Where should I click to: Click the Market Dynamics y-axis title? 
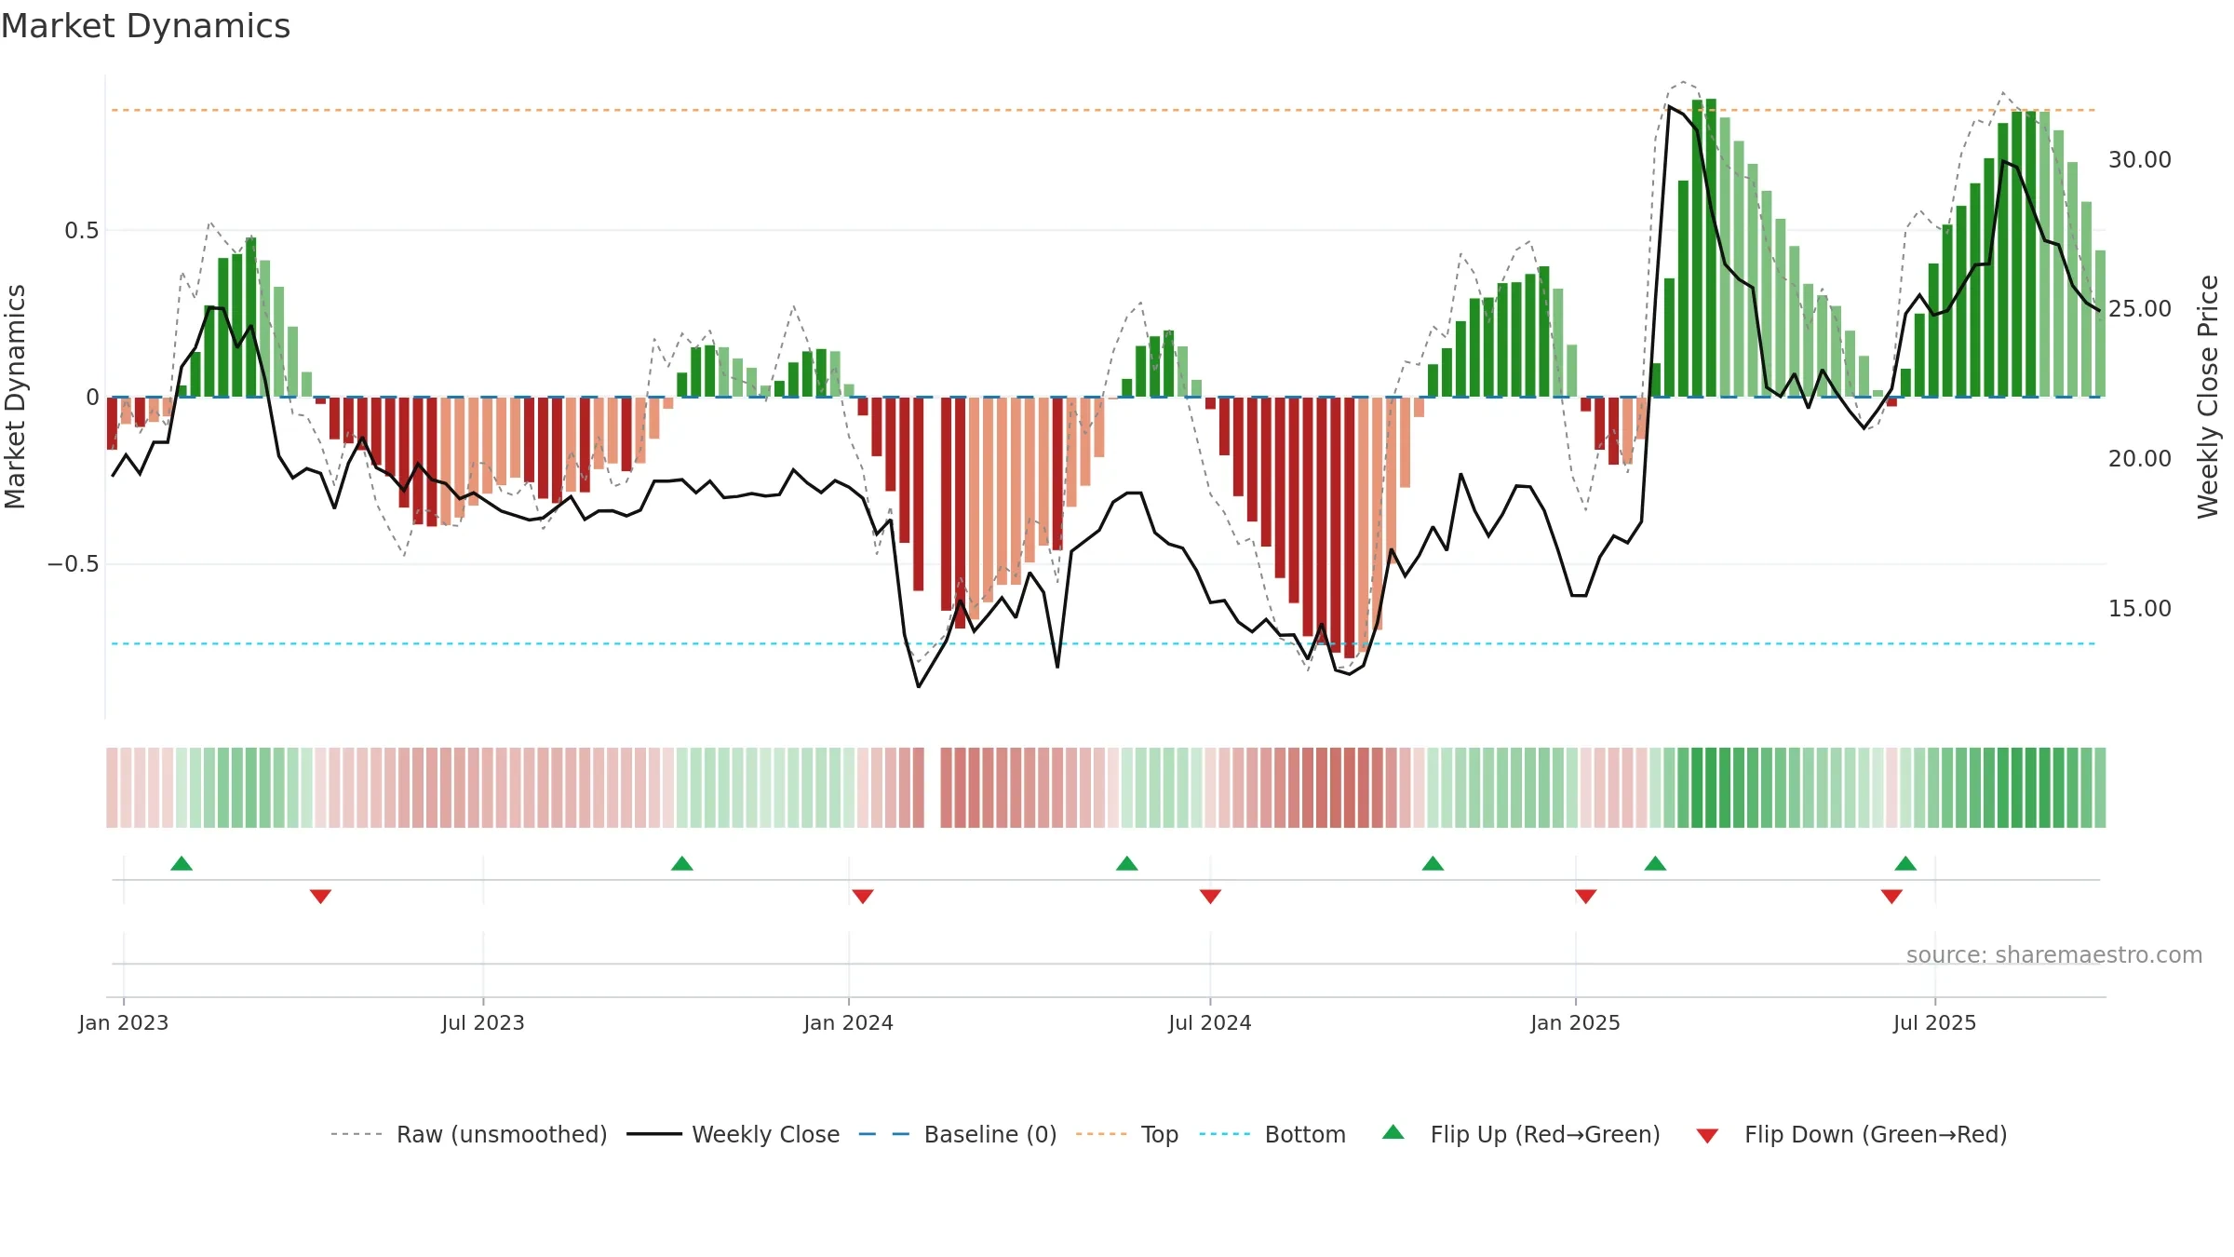coord(15,397)
